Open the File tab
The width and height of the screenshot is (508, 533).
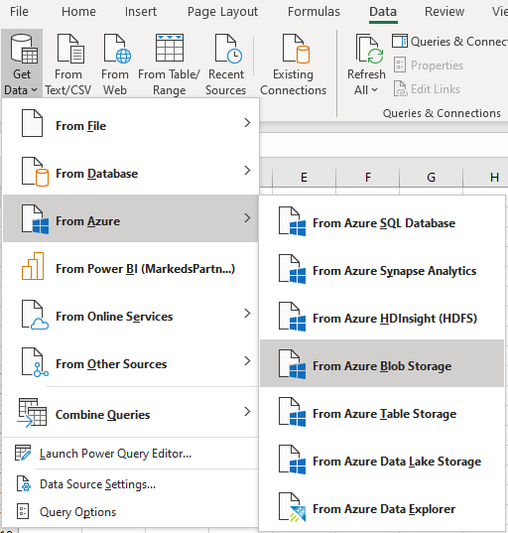click(x=19, y=12)
